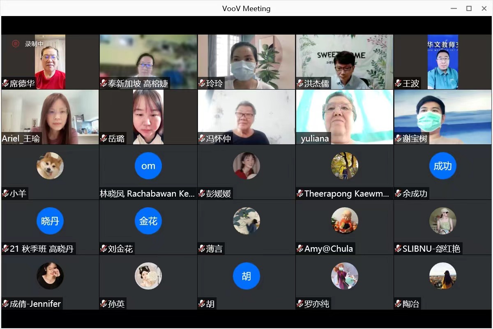This screenshot has width=493, height=329.
Task: Click muted mic icon beside 21 秋季班 高晓丹
Action: pyautogui.click(x=5, y=249)
